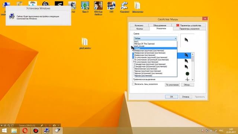The image size is (238, 134).
Task: Select the lone folder in the middle of the desktop
Action: [x=85, y=43]
